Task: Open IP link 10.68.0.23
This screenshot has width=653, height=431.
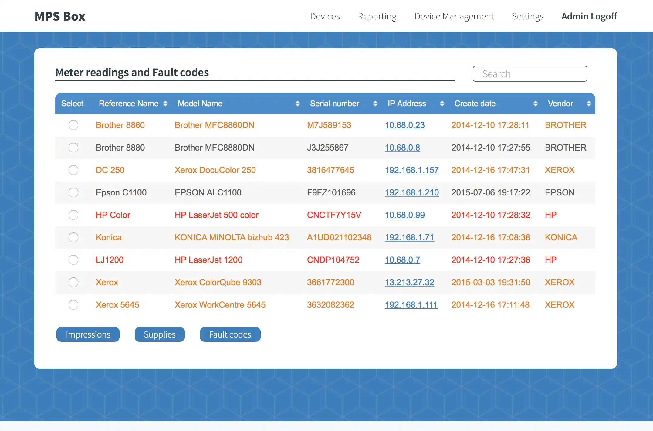Action: click(x=405, y=125)
